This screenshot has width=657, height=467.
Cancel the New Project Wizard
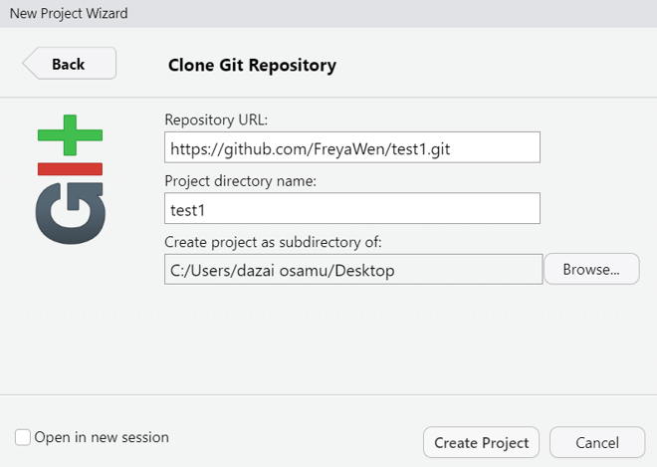pos(597,443)
